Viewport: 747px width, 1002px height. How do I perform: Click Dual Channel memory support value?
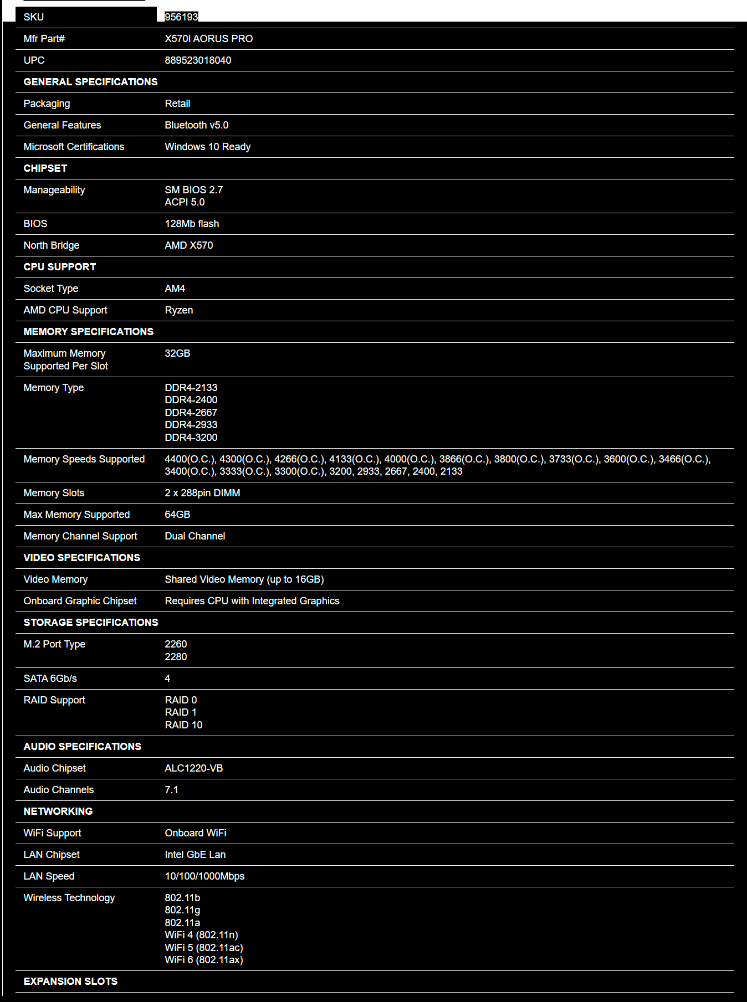[195, 536]
